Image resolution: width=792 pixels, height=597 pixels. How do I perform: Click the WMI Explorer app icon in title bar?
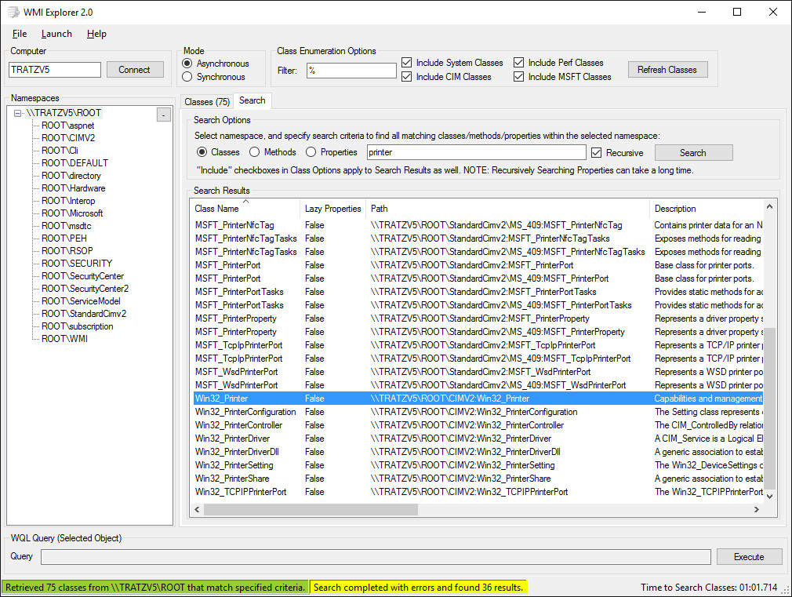click(13, 12)
